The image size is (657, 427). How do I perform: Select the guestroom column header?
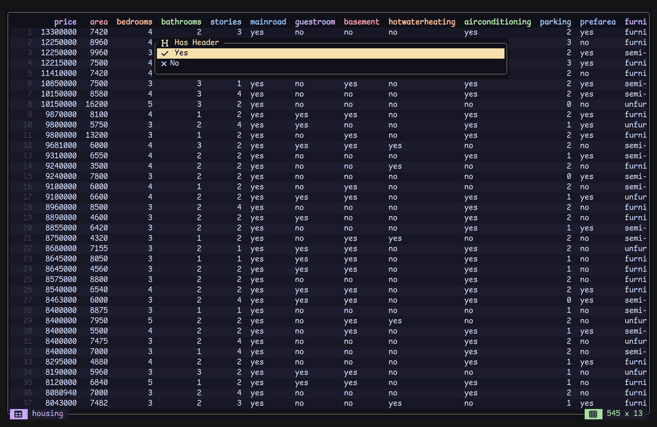(315, 22)
